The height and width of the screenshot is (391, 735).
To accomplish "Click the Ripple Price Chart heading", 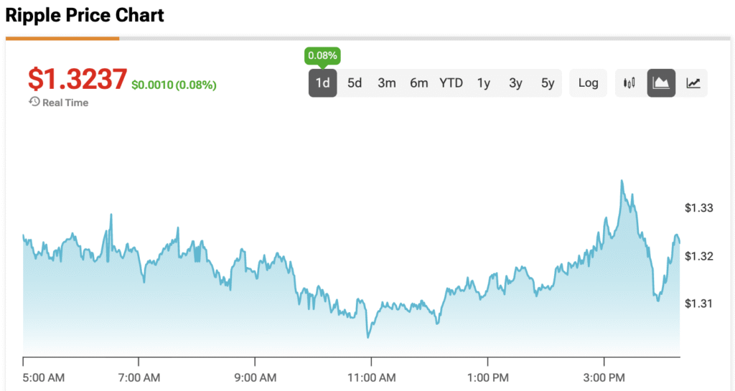I will click(x=85, y=15).
